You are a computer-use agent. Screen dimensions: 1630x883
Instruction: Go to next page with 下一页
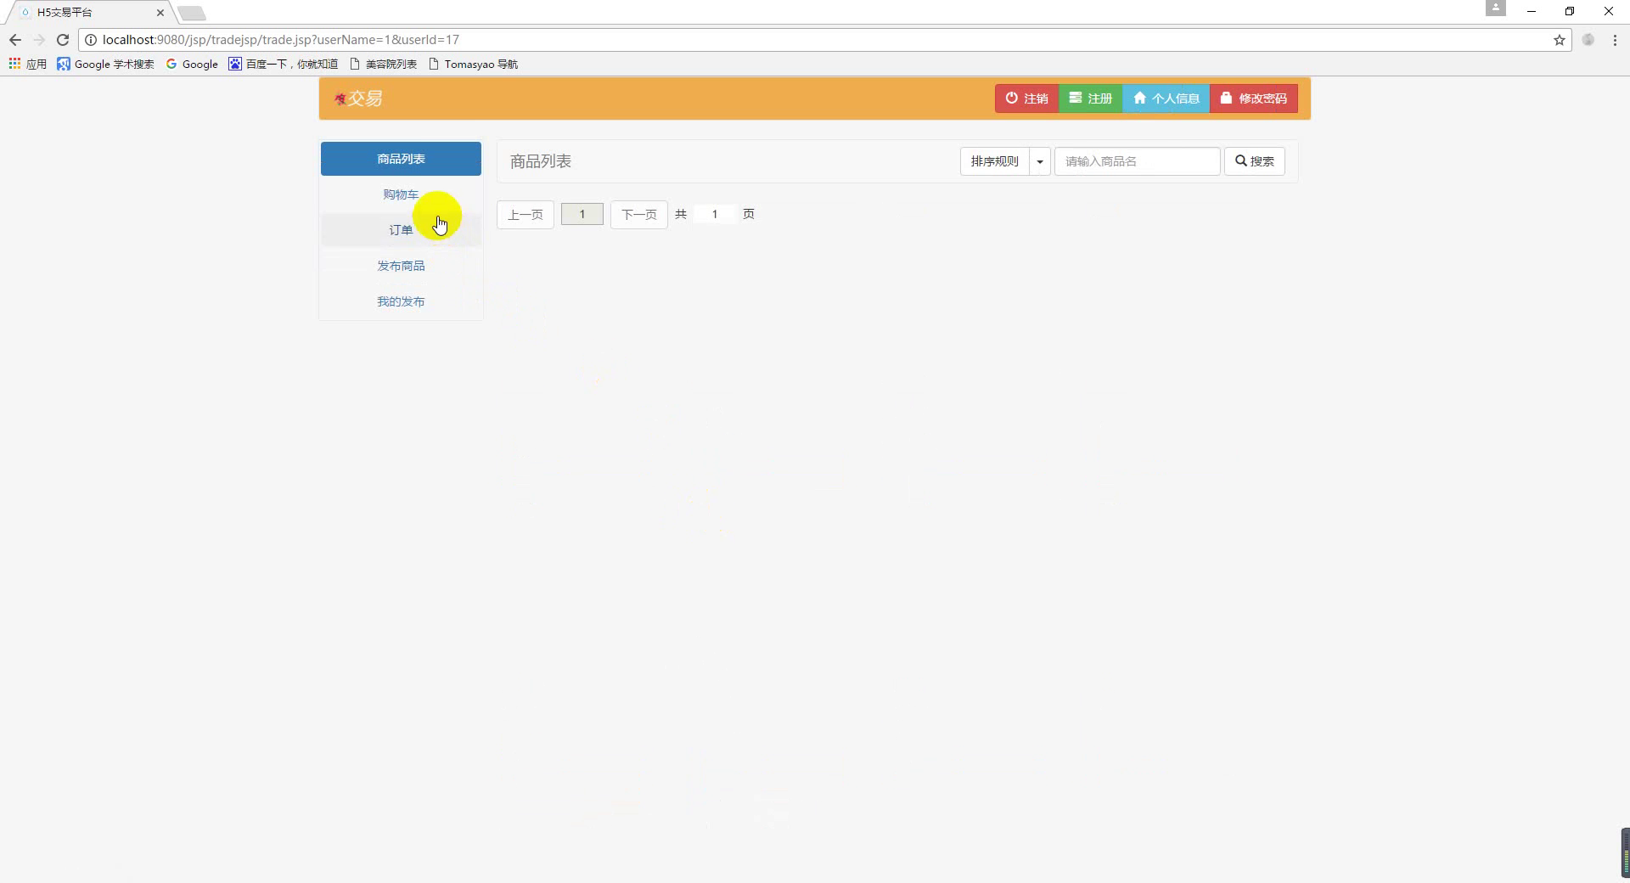click(x=639, y=215)
